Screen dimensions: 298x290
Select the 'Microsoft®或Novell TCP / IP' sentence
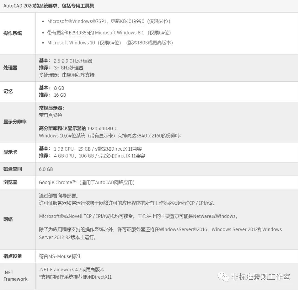139,216
